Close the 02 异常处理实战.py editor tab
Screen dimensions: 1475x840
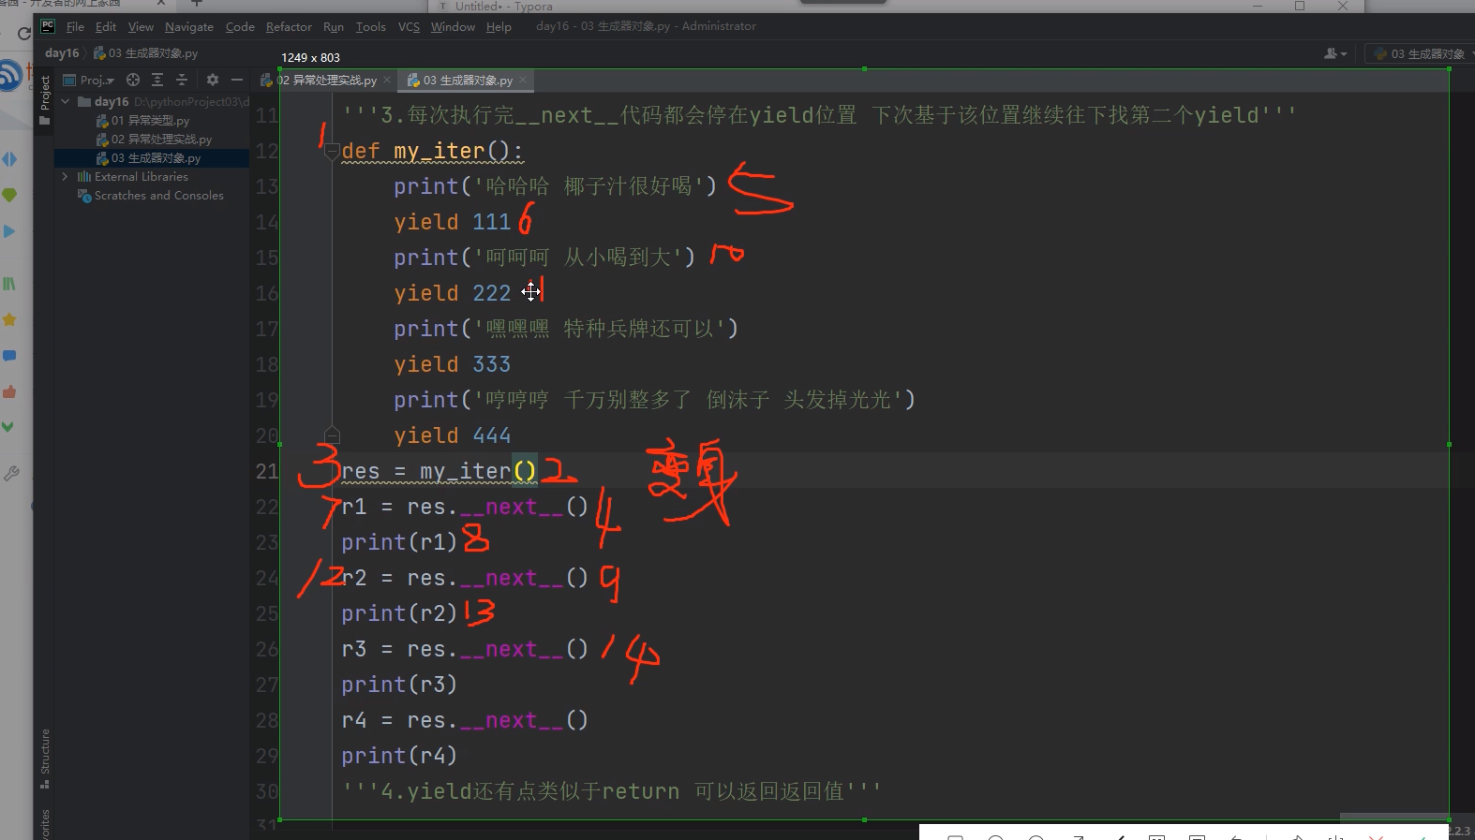(387, 81)
